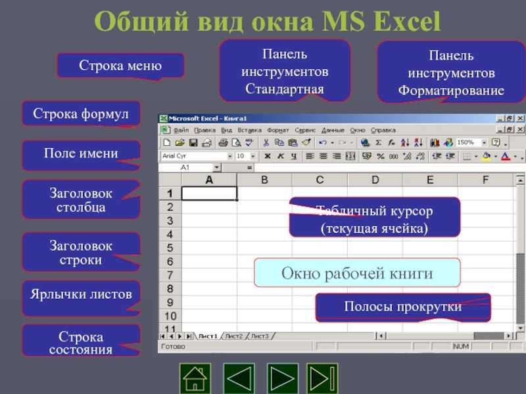Click the Decrease Decimal icon
Screen dimensions: 526x394
pos(420,156)
